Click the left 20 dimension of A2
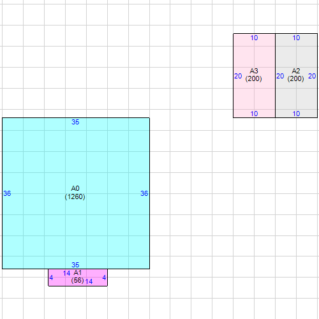This screenshot has width=319, height=319. pos(280,76)
